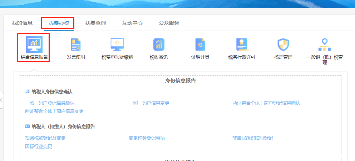Open the 税收减免 chart icon
355x161 pixels.
tap(159, 45)
